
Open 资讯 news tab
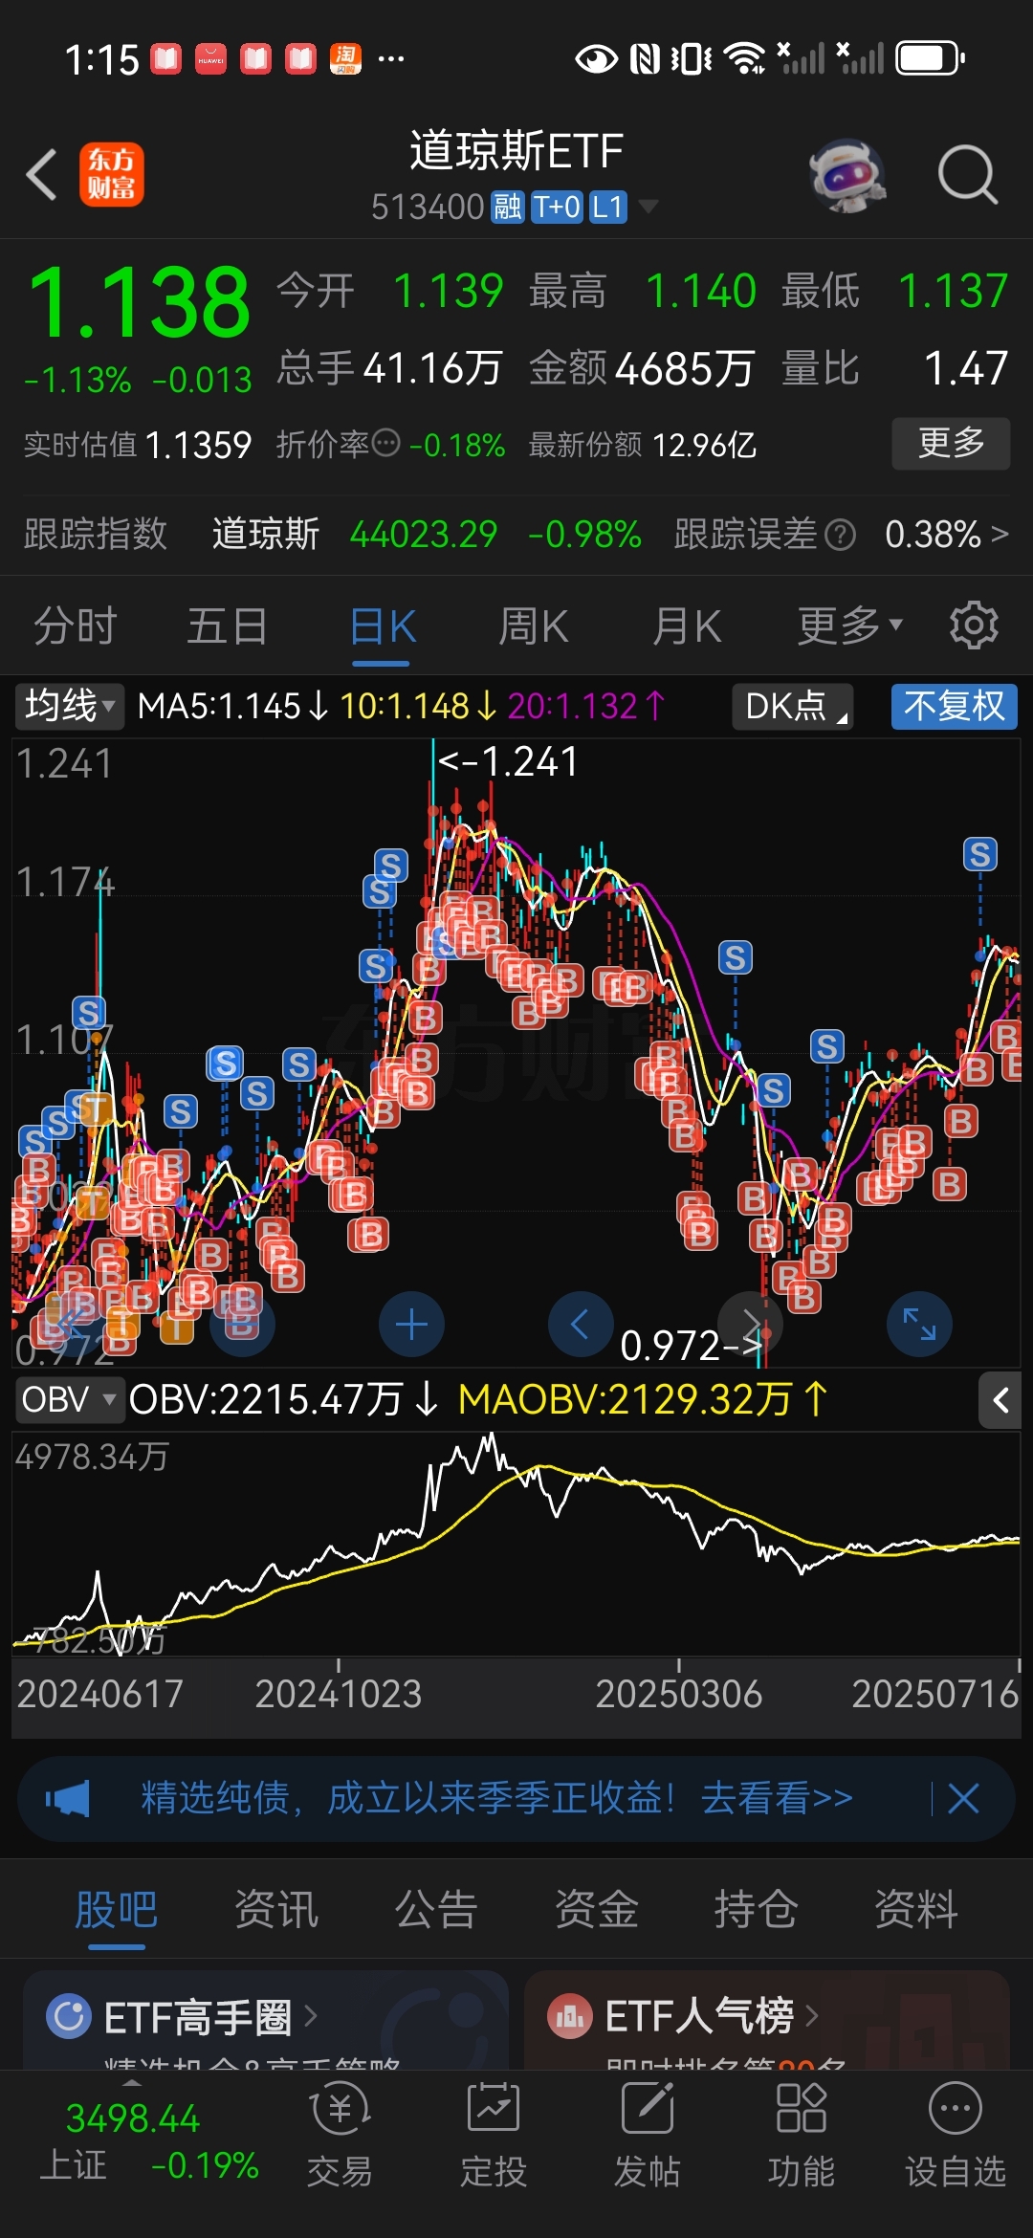[276, 1910]
